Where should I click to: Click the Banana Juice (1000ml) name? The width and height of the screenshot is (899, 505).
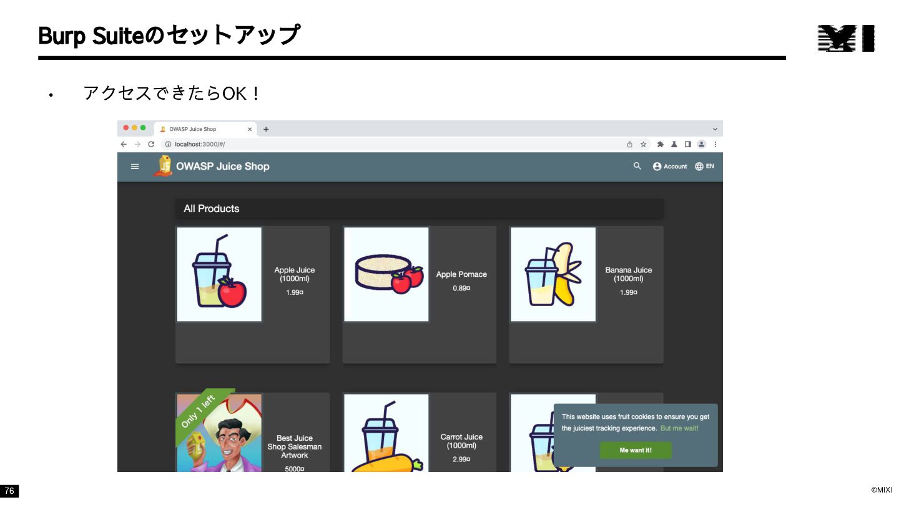tap(629, 274)
